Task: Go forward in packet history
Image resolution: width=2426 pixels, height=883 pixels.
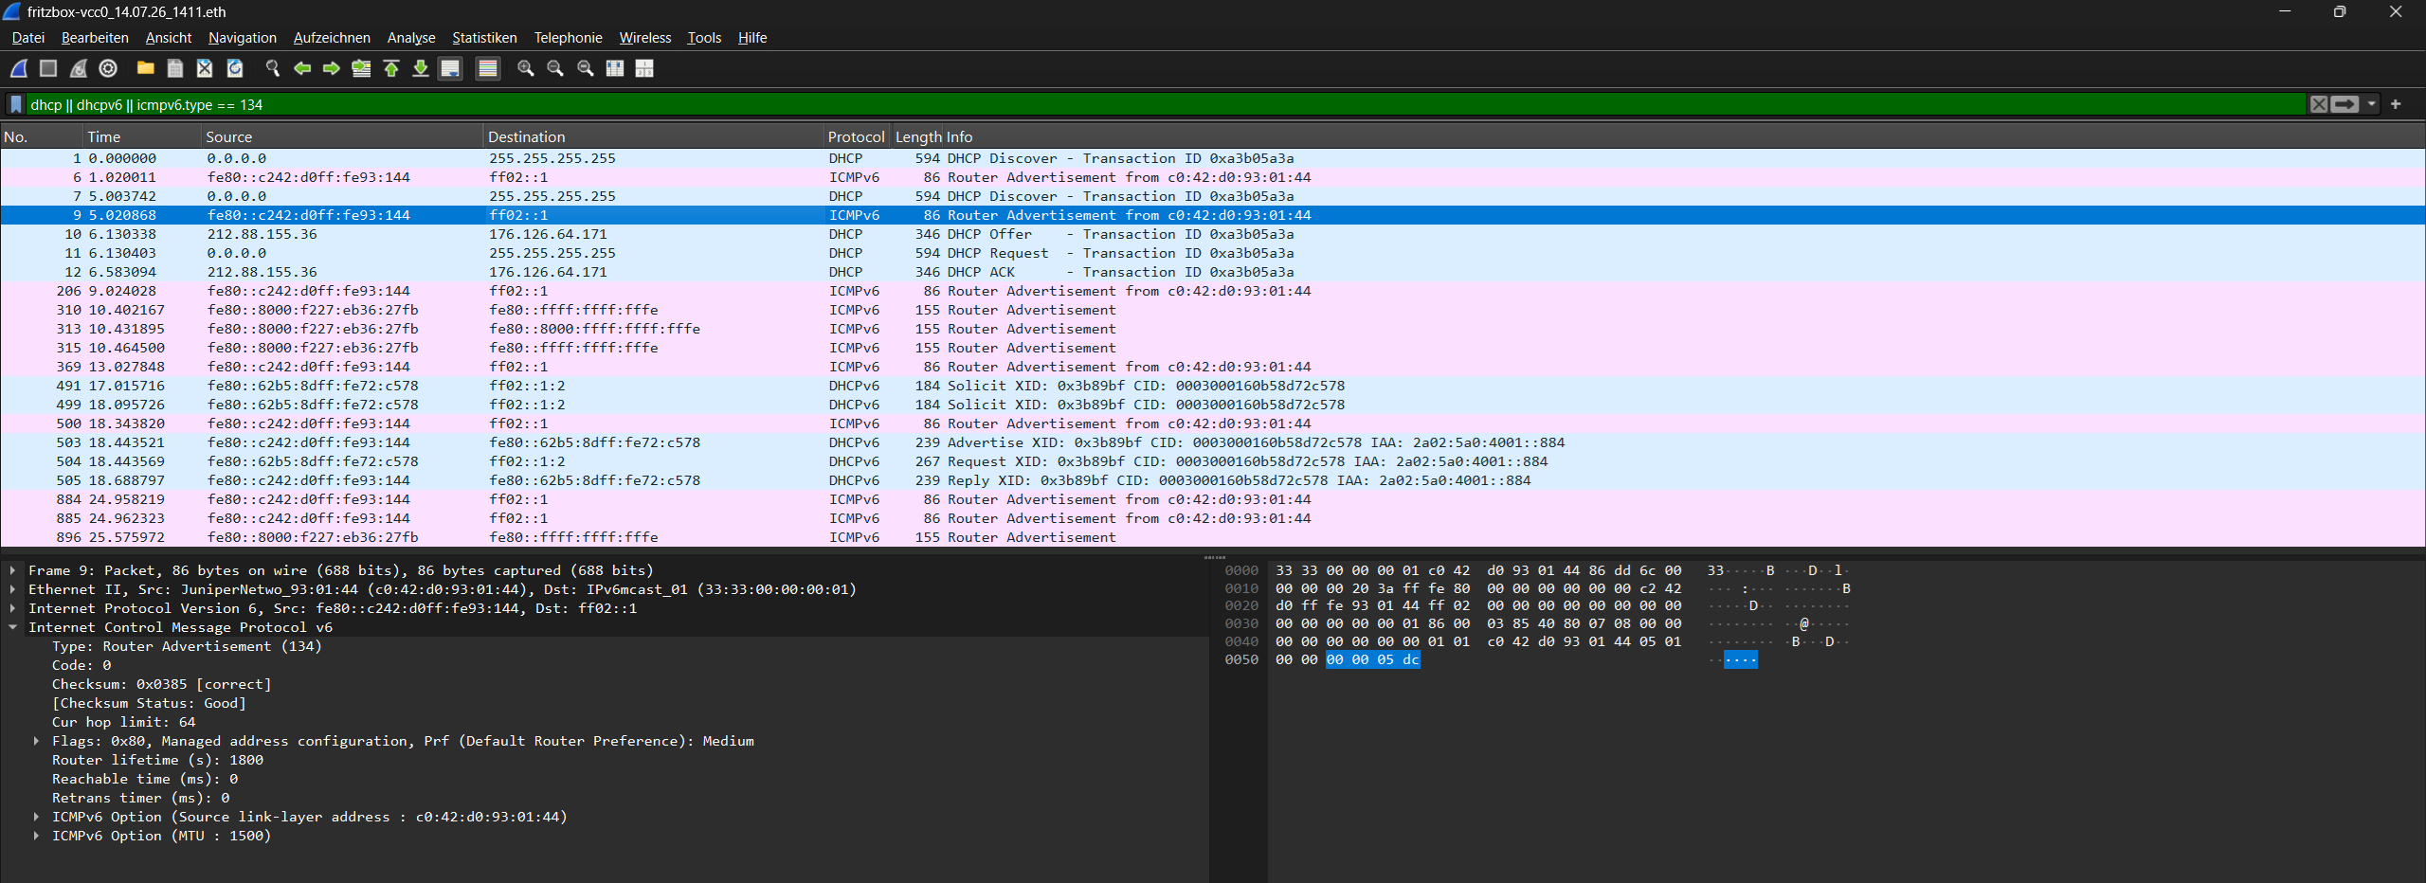Action: click(x=332, y=68)
